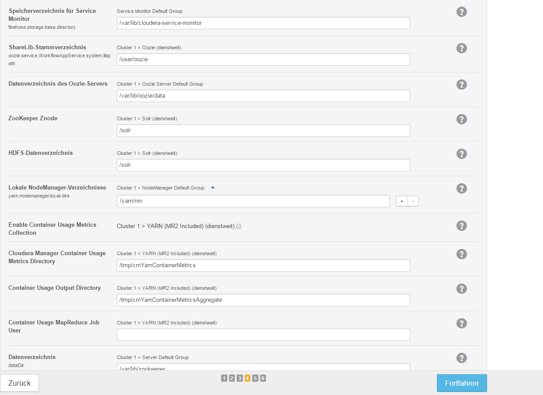Go to wizard step 1
The image size is (543, 395).
[x=224, y=378]
